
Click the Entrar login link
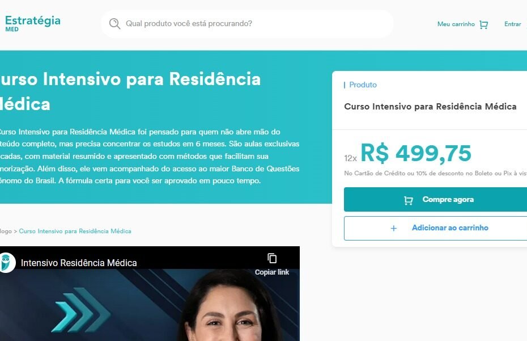(x=512, y=24)
